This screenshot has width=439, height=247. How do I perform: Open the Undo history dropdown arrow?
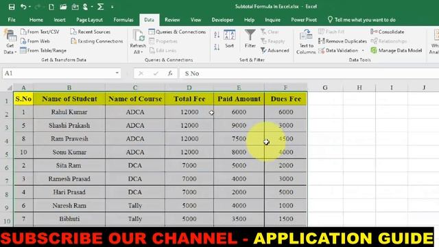(x=29, y=7)
